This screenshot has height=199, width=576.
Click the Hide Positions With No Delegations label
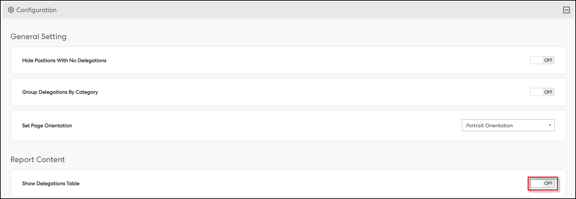pyautogui.click(x=64, y=61)
